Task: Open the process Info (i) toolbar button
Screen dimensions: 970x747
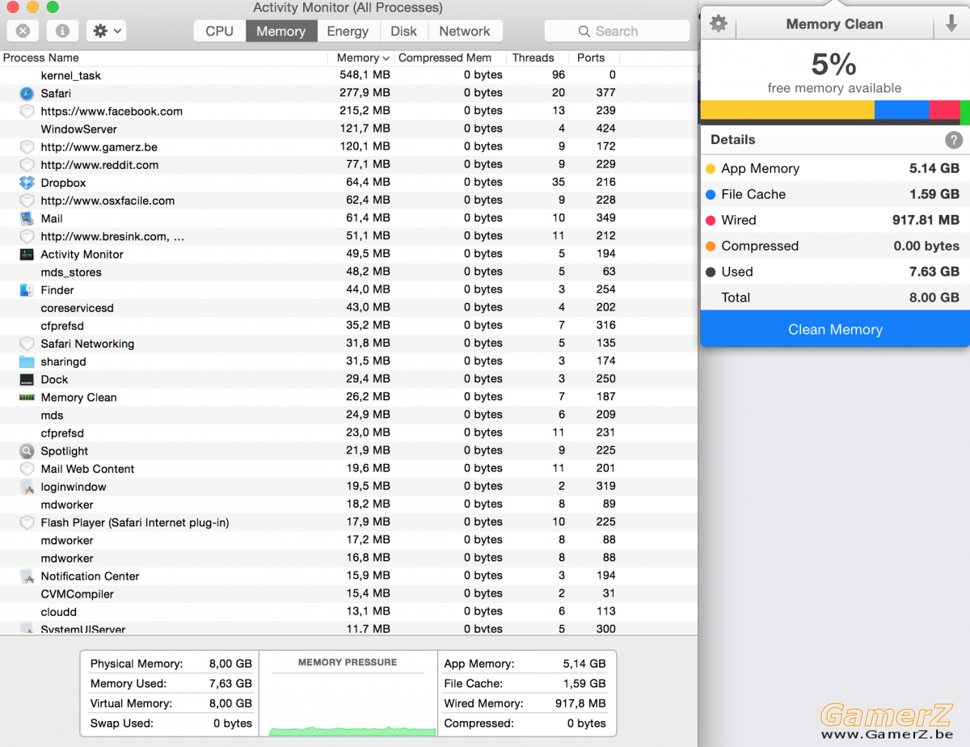Action: (x=62, y=31)
